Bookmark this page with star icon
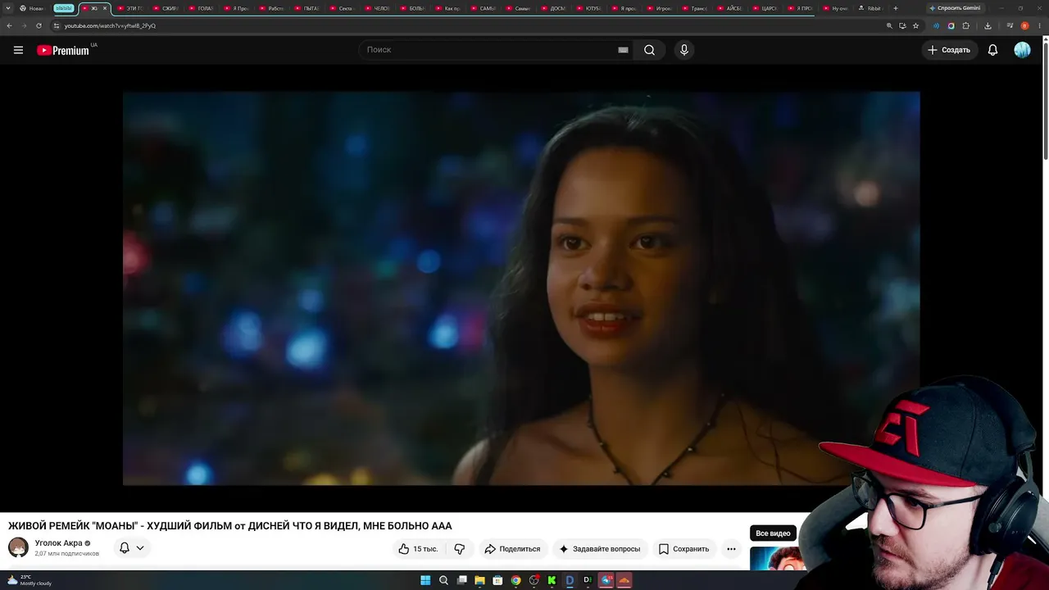 [x=915, y=25]
